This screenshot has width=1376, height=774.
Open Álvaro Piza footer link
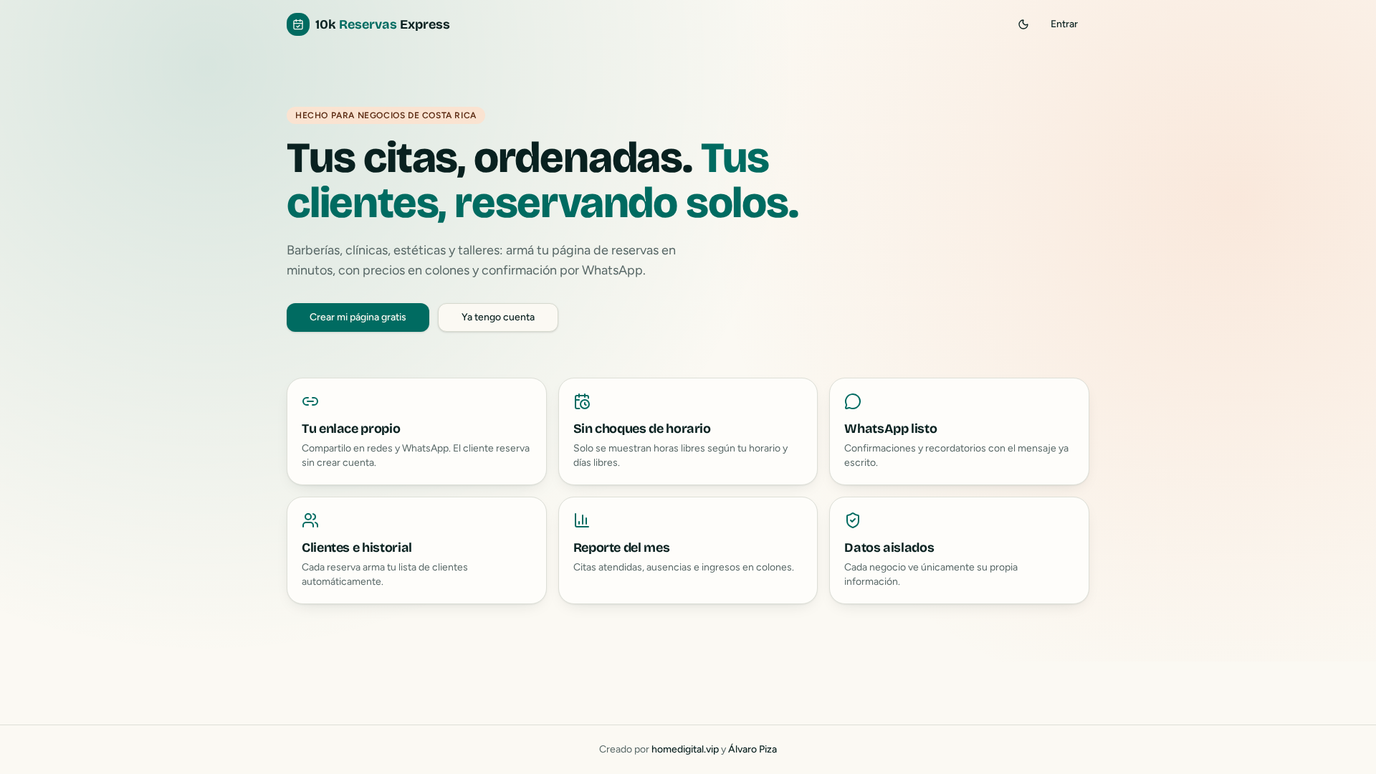click(x=752, y=750)
